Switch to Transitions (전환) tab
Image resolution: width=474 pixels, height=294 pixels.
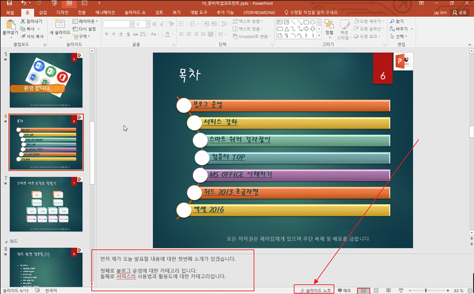pyautogui.click(x=82, y=12)
